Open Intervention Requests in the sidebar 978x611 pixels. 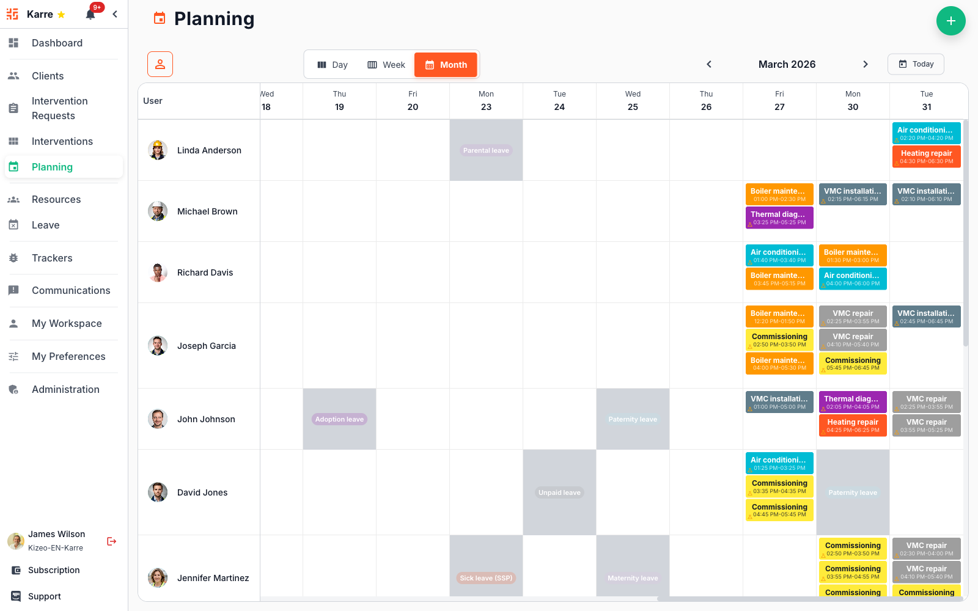pos(59,108)
